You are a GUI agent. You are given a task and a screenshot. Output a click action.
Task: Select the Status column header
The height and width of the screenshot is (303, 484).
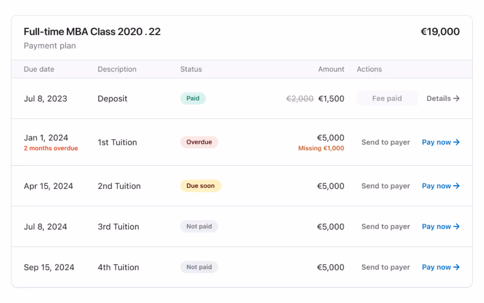(191, 69)
